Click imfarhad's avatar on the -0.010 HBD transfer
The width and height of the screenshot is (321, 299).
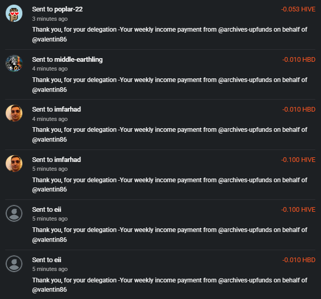(14, 113)
